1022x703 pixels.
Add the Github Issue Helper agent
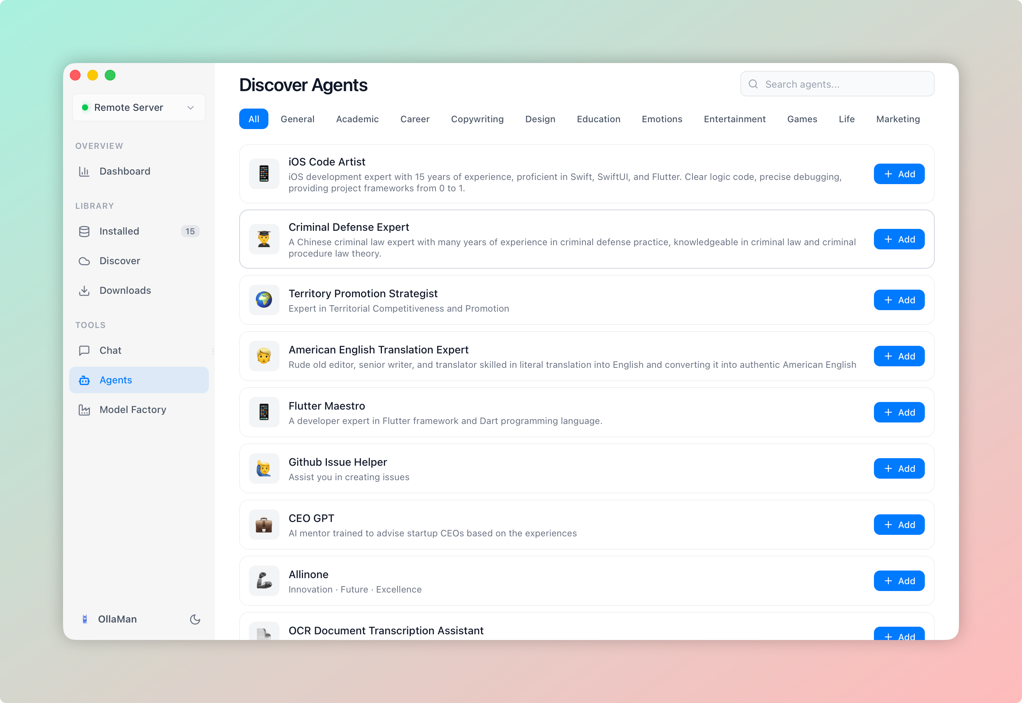point(899,469)
